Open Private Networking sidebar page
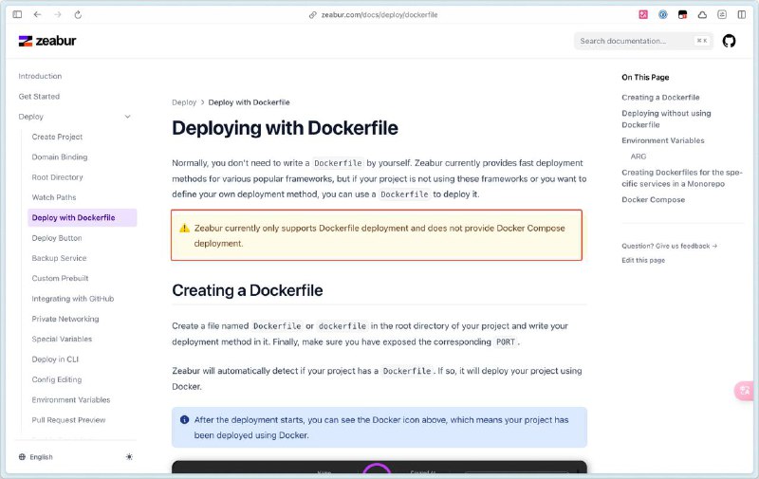Viewport: 759px width, 479px height. [65, 319]
